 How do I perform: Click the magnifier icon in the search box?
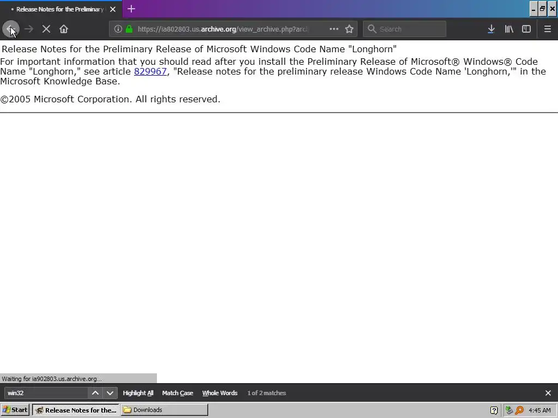(x=372, y=29)
